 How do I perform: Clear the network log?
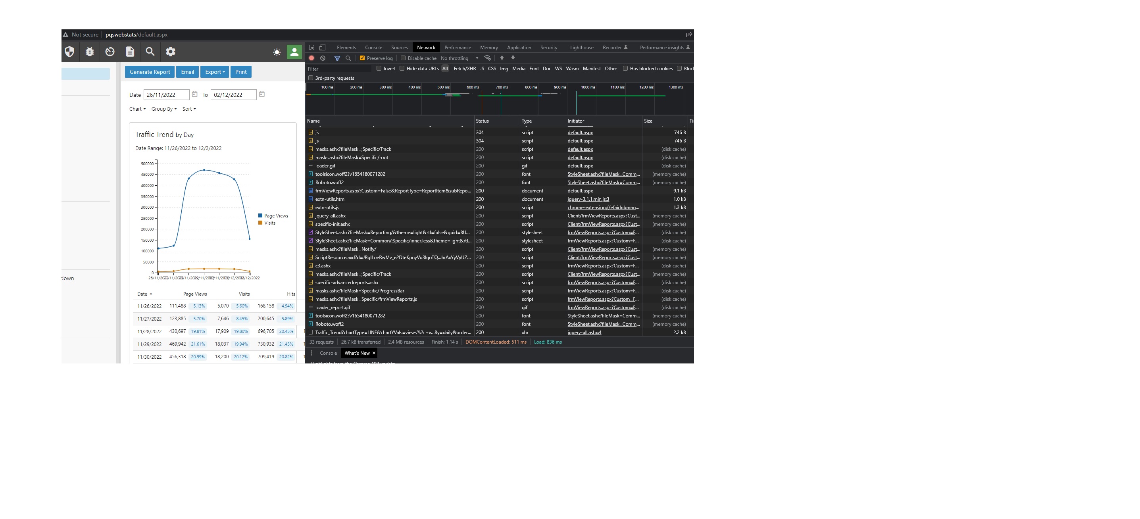pyautogui.click(x=323, y=58)
